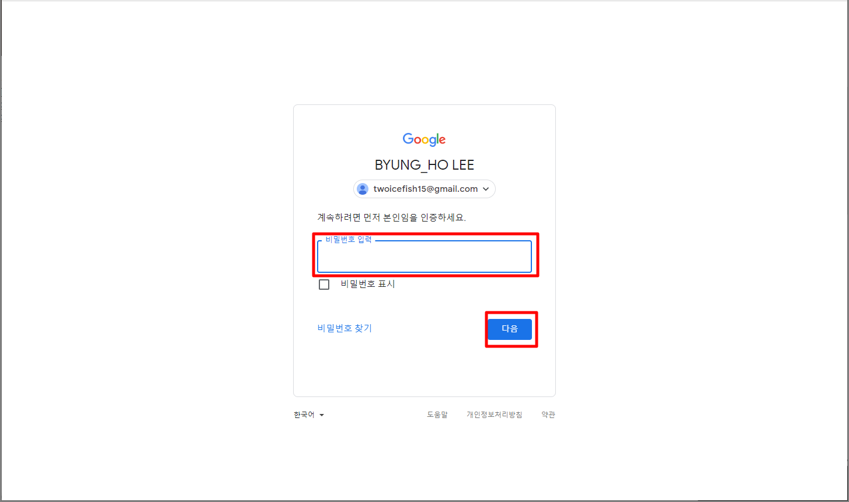This screenshot has height=502, width=849.
Task: Expand the twoicefish15@gmail.com account switcher
Action: tap(424, 189)
